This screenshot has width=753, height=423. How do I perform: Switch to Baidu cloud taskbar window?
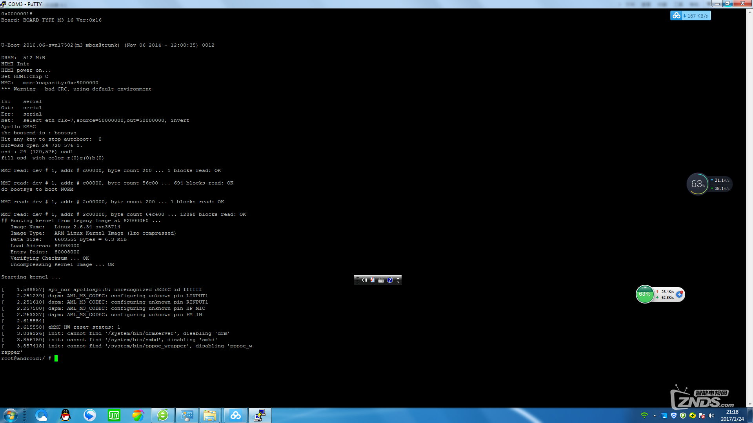click(x=236, y=415)
